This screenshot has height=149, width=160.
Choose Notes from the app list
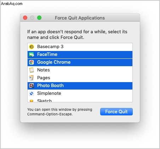pyautogui.click(x=80, y=70)
